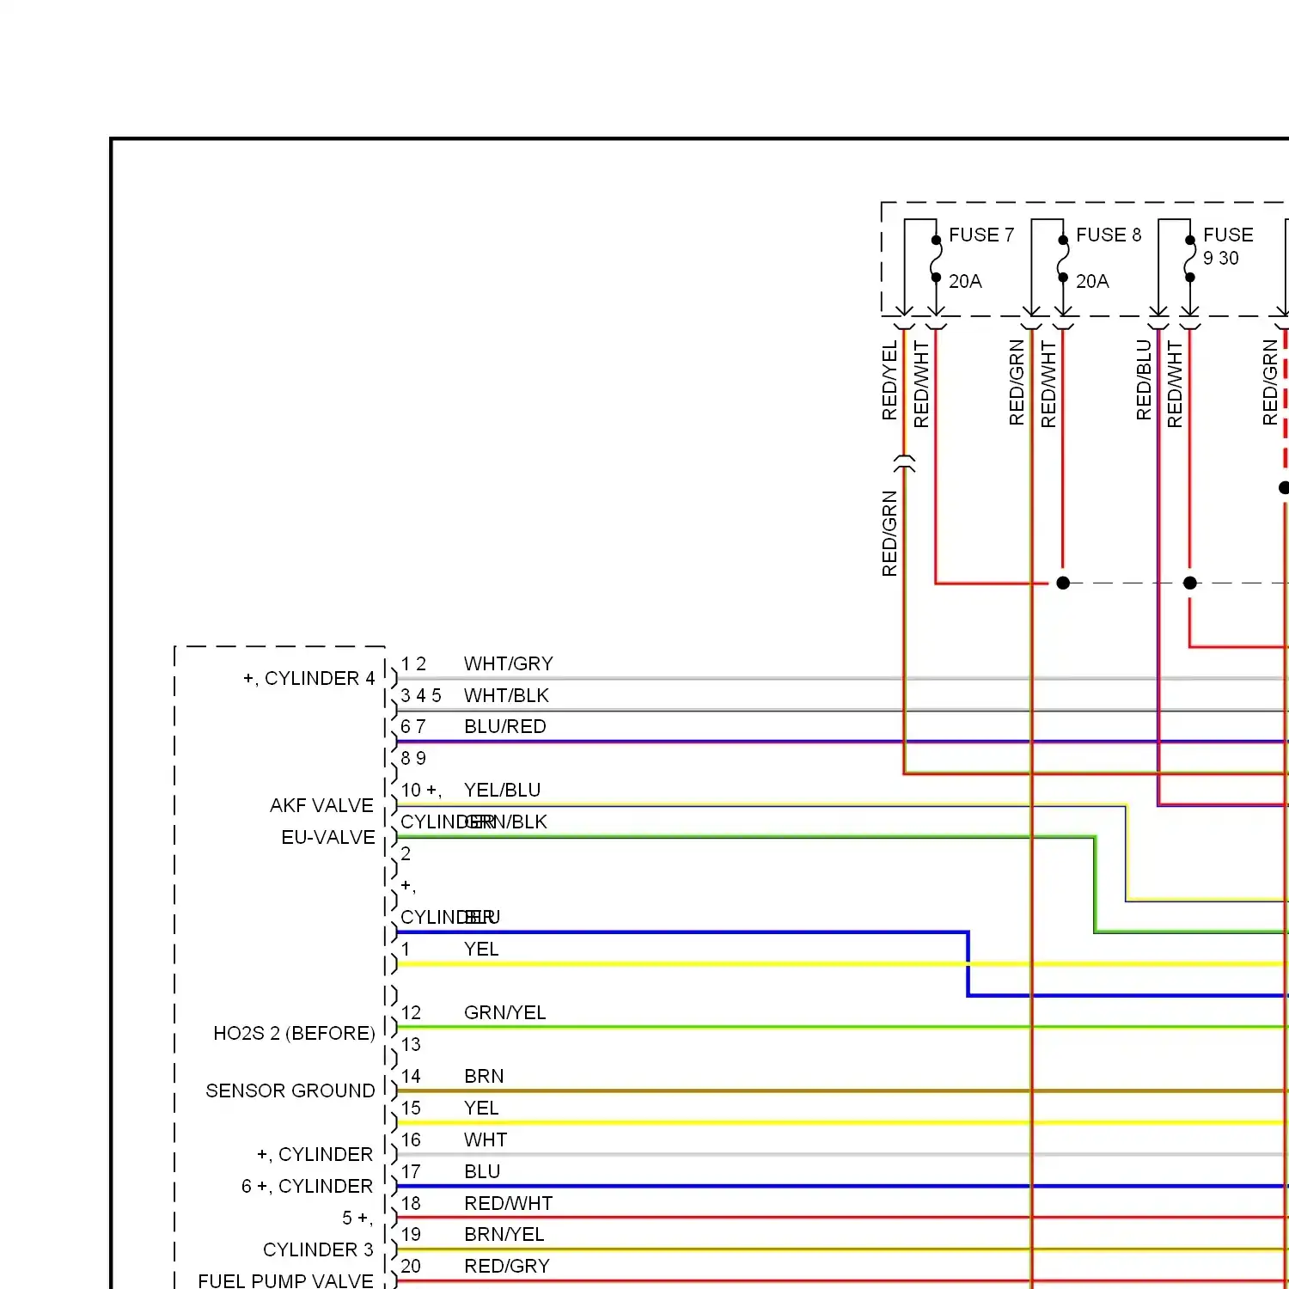Click pin number 13
Image resolution: width=1289 pixels, height=1289 pixels.
tap(411, 1044)
